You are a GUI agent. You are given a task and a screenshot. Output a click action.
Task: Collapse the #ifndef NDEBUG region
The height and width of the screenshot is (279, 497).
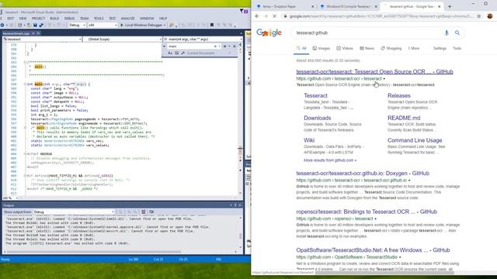coord(25,153)
